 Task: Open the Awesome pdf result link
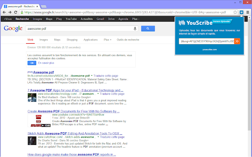tap(44, 72)
